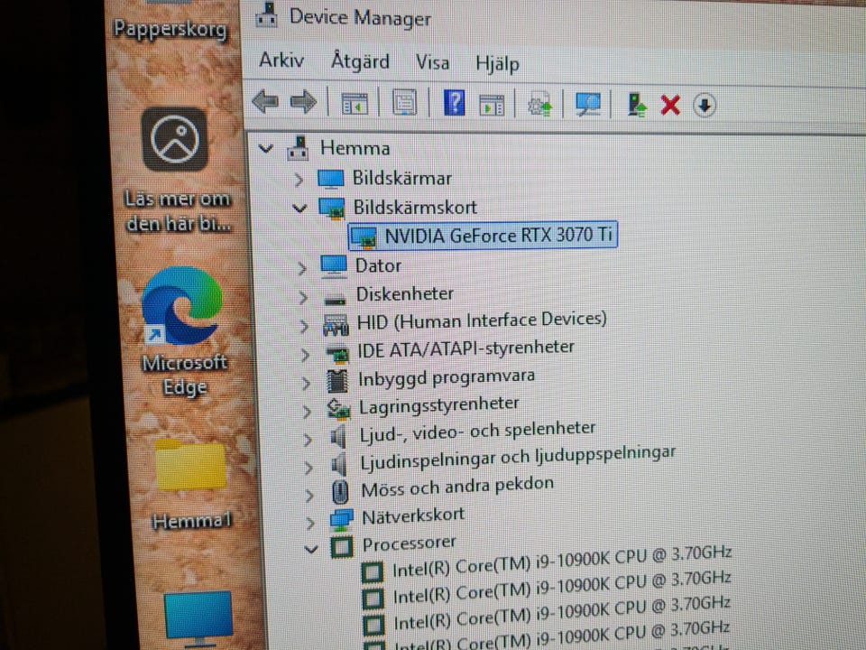Click the black down-arrow disable device icon

[705, 106]
